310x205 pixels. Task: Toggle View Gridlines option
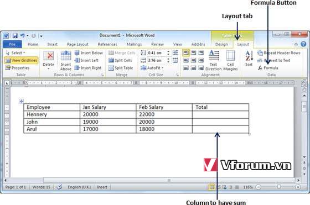coord(22,60)
